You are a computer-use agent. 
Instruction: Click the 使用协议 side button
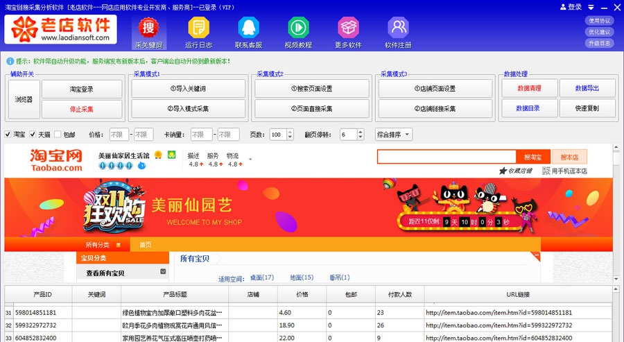click(599, 21)
